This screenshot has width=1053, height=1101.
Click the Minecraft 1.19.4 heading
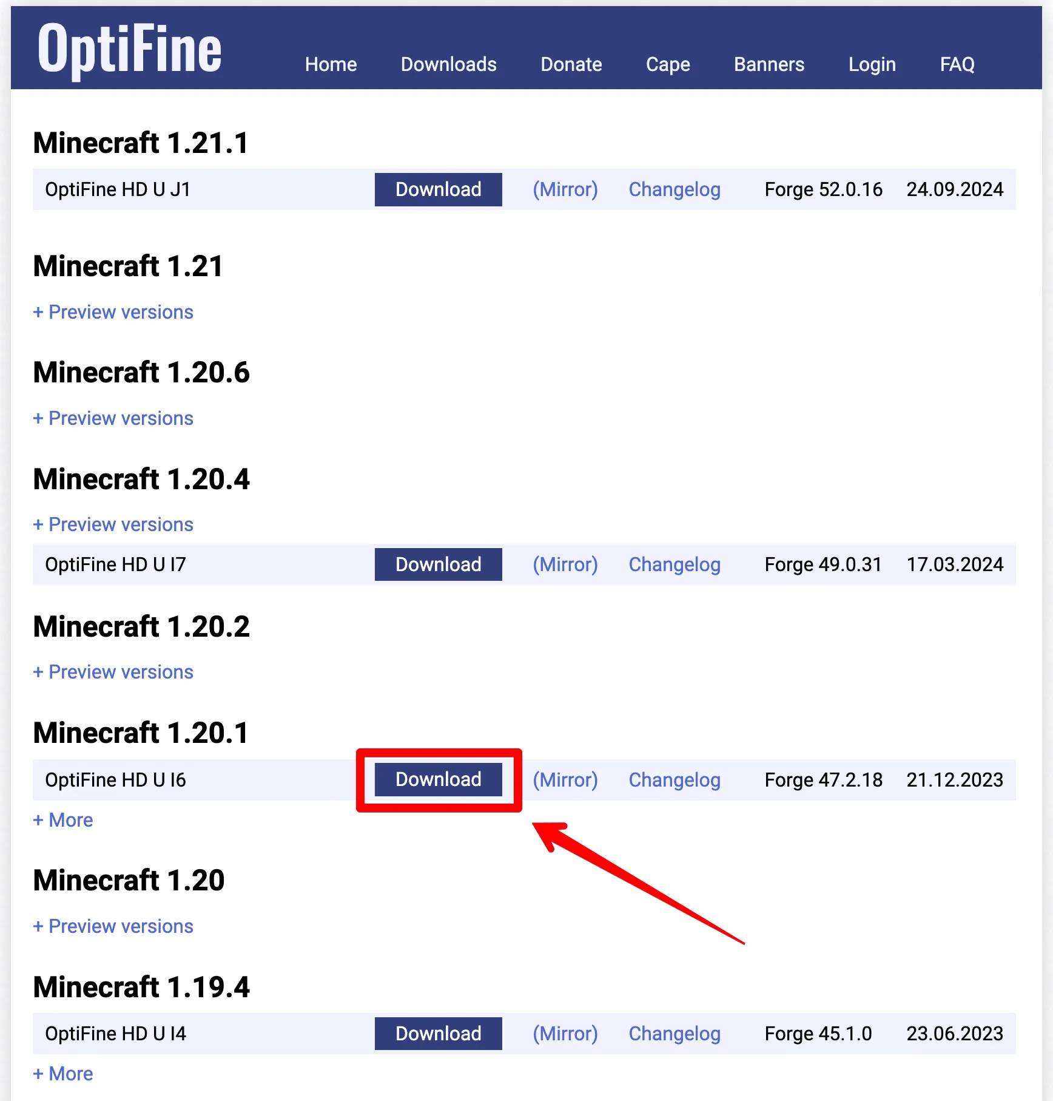[x=141, y=988]
